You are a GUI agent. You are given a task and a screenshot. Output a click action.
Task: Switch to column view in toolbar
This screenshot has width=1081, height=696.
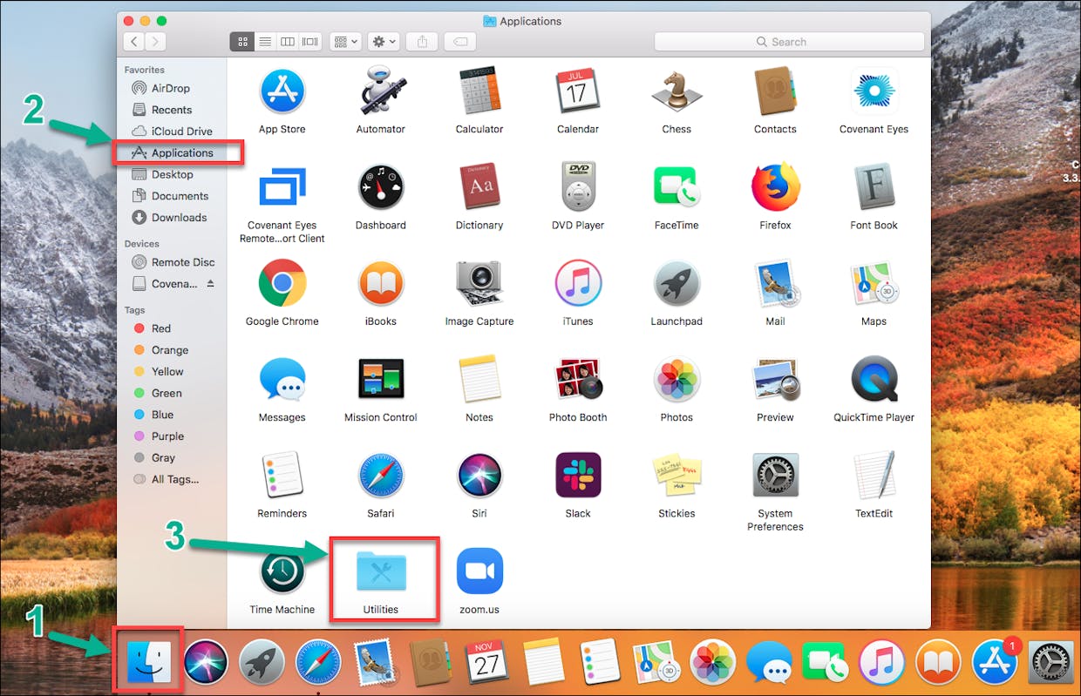(288, 41)
